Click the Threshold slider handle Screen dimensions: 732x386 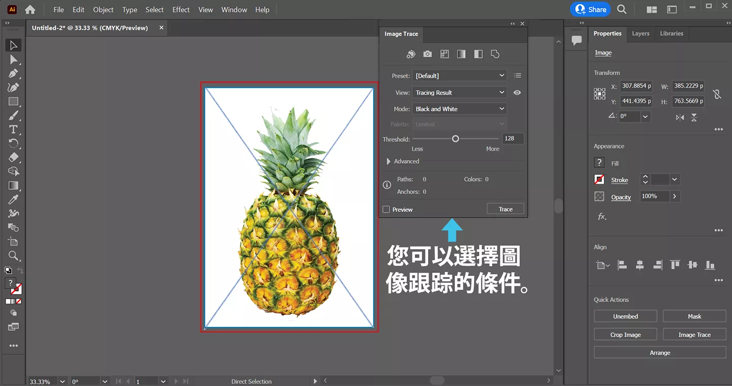[x=455, y=138]
